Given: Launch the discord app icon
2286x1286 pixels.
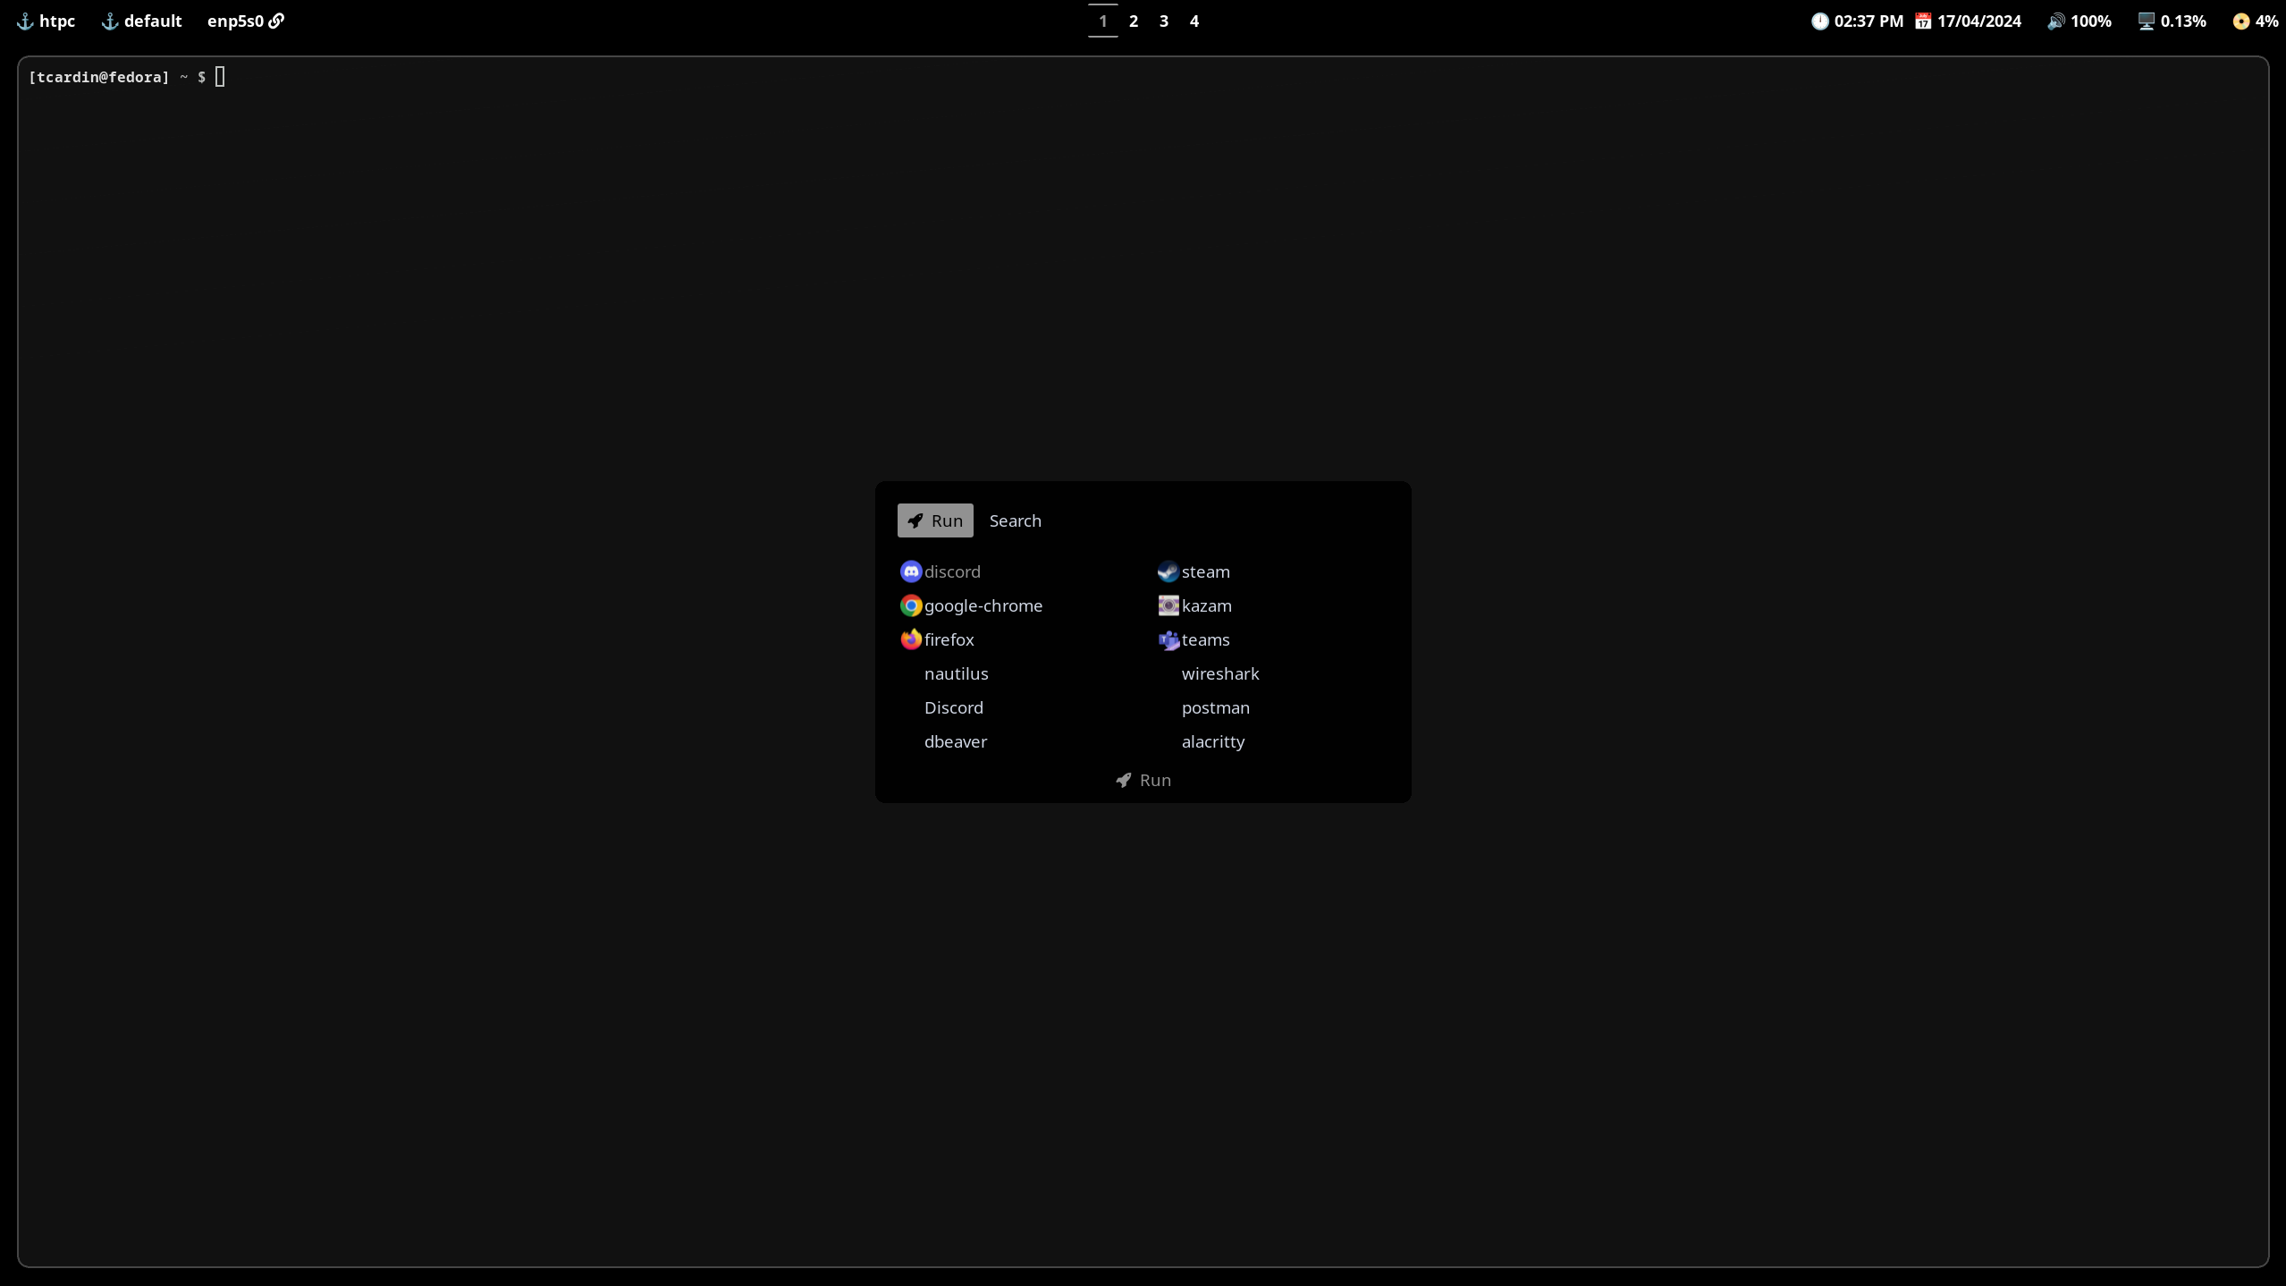Looking at the screenshot, I should pyautogui.click(x=911, y=571).
